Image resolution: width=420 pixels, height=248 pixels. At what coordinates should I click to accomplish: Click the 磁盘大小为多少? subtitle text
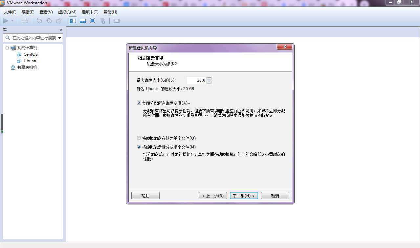tap(162, 64)
